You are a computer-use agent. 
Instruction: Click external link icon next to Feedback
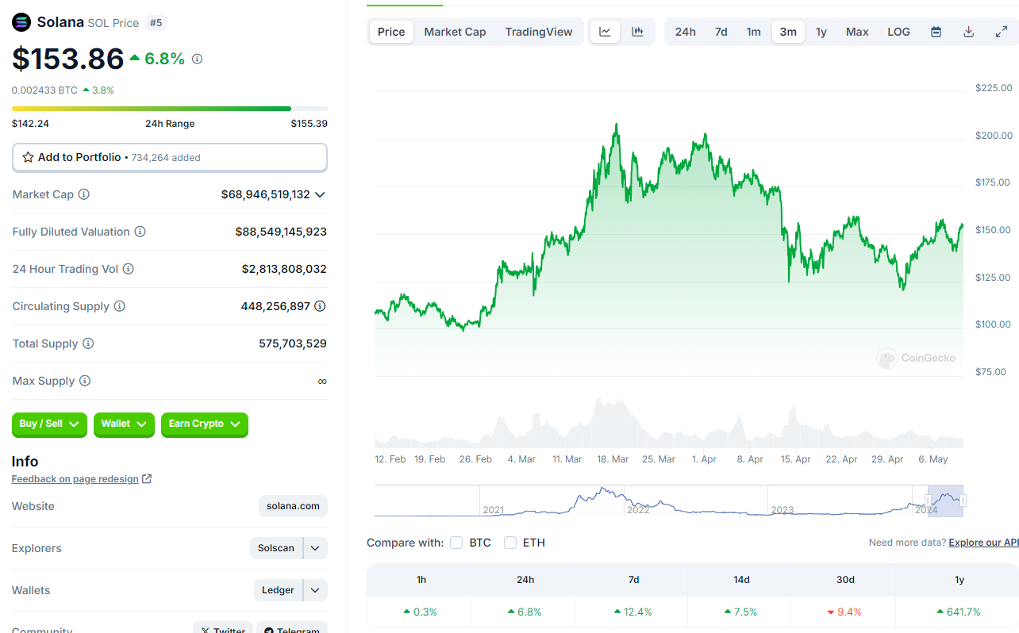147,479
